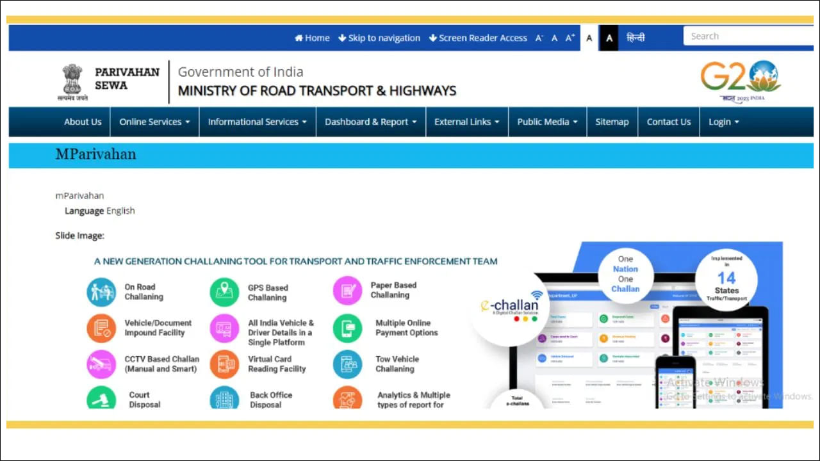Click the Skip to navigation arrow link
The image size is (820, 461).
[379, 38]
